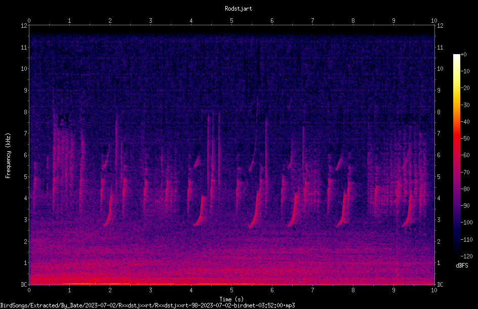Click the Time (s) axis label
Viewport: 478px width, 309px height.
pyautogui.click(x=231, y=299)
